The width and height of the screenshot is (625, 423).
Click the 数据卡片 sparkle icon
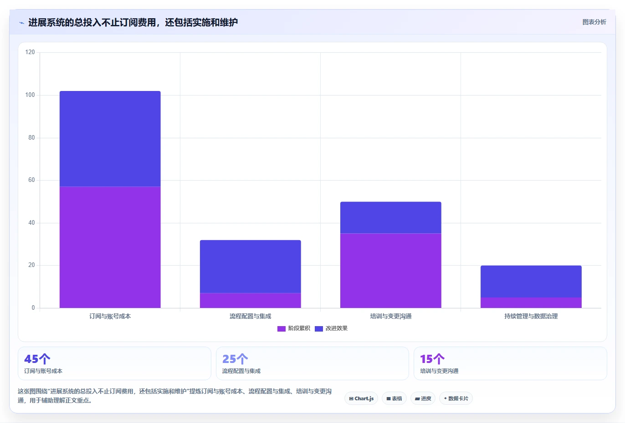click(x=446, y=398)
